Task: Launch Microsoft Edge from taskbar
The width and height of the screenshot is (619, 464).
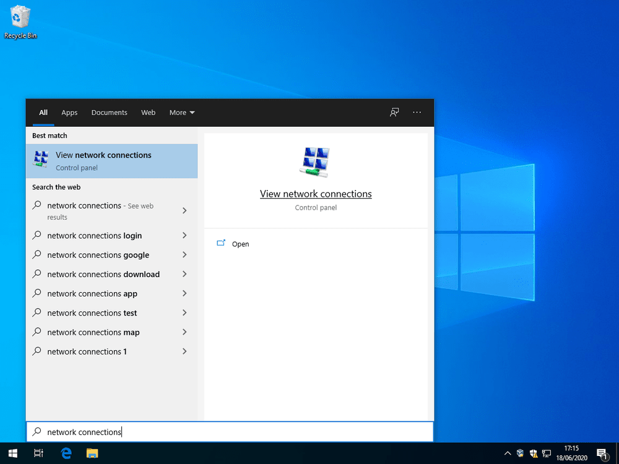Action: (66, 453)
